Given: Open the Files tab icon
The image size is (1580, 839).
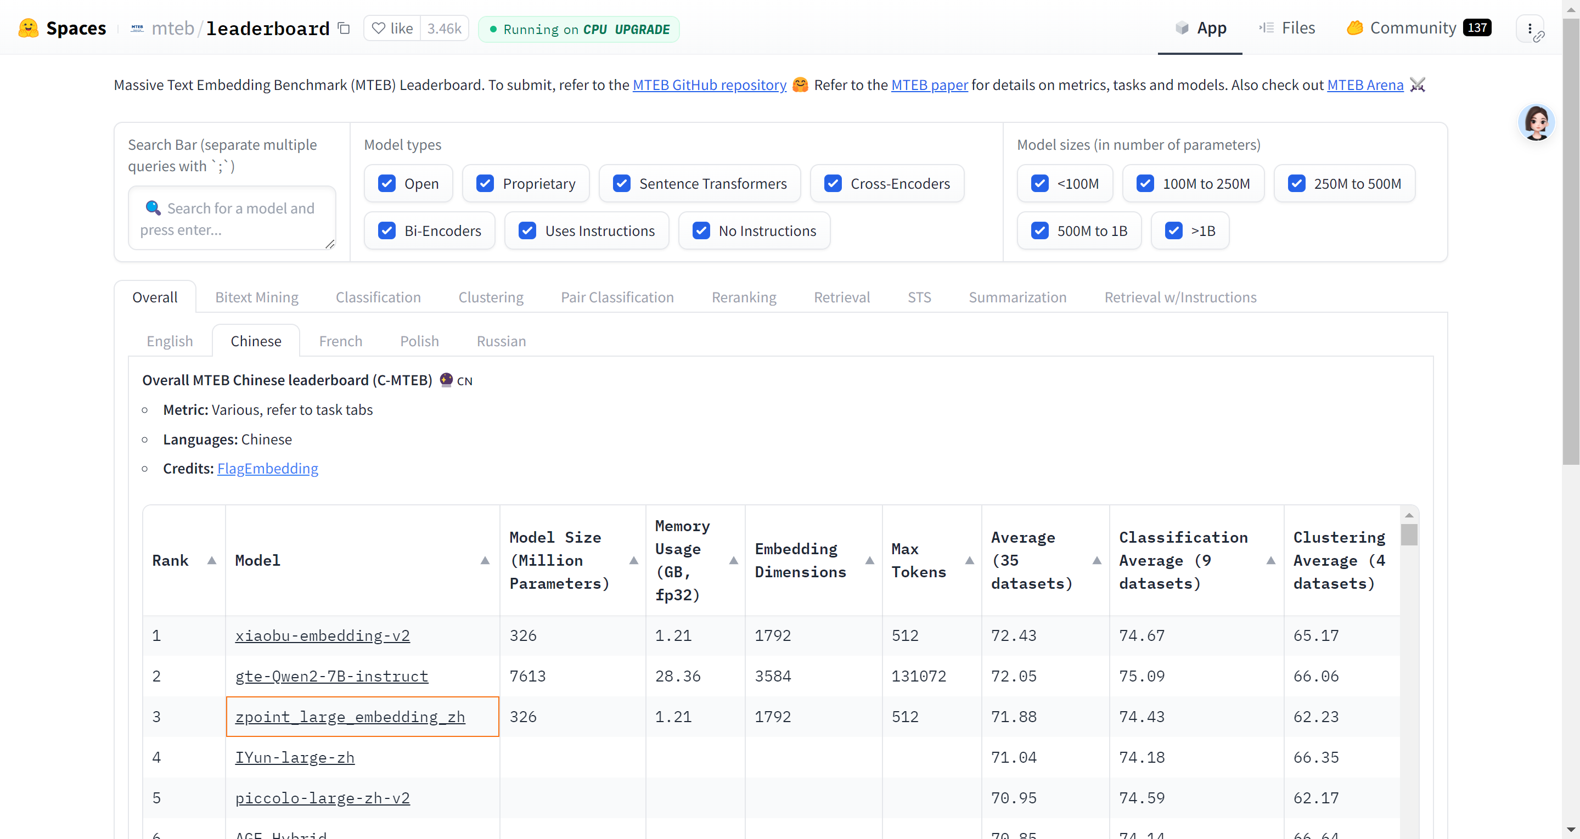Looking at the screenshot, I should click(1267, 27).
